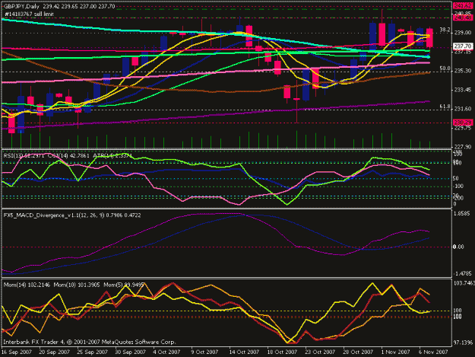475x357 pixels.
Task: Click the red 240.40 price level tag
Action: 463,18
